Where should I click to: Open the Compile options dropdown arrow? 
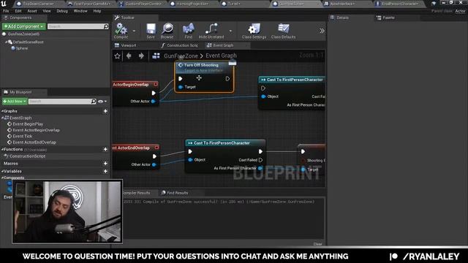click(134, 31)
